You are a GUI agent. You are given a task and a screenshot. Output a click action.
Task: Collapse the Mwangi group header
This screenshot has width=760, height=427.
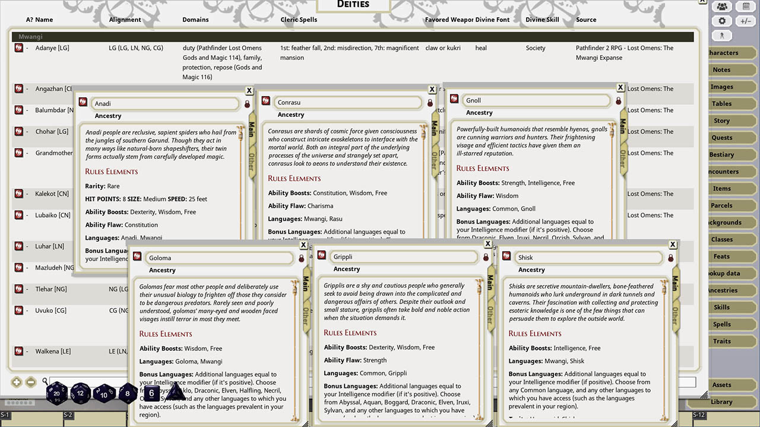pyautogui.click(x=353, y=37)
